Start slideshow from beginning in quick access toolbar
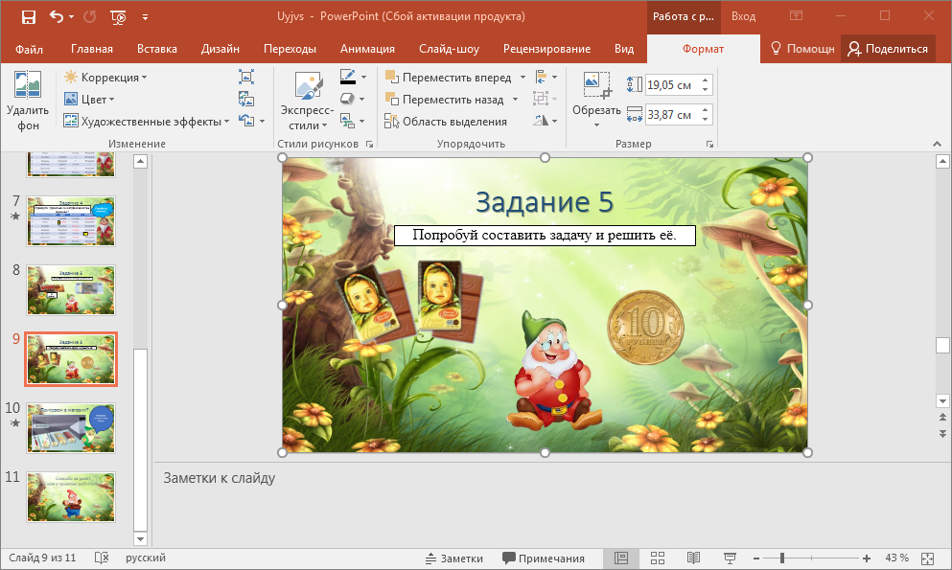Viewport: 952px width, 570px height. point(118,17)
